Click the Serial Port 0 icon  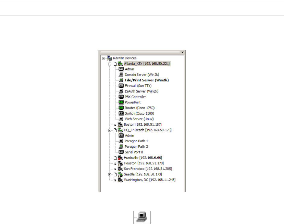[x=121, y=152]
